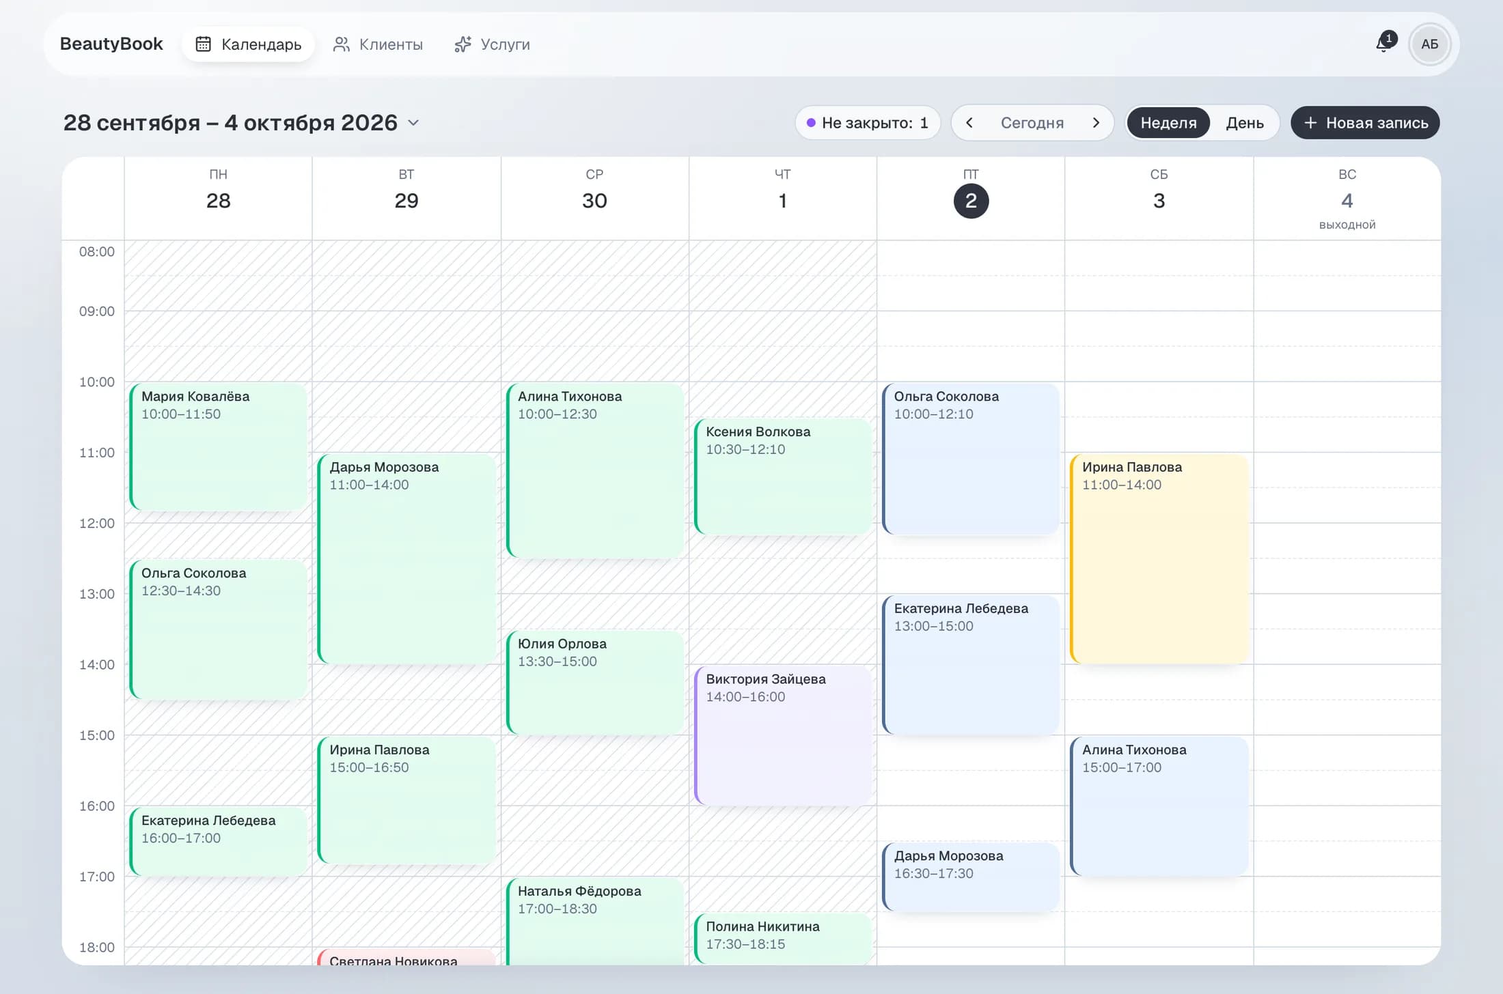Open Ольга Соколова 12:30–14:30 appointment
Viewport: 1503px width, 994px height.
point(218,629)
